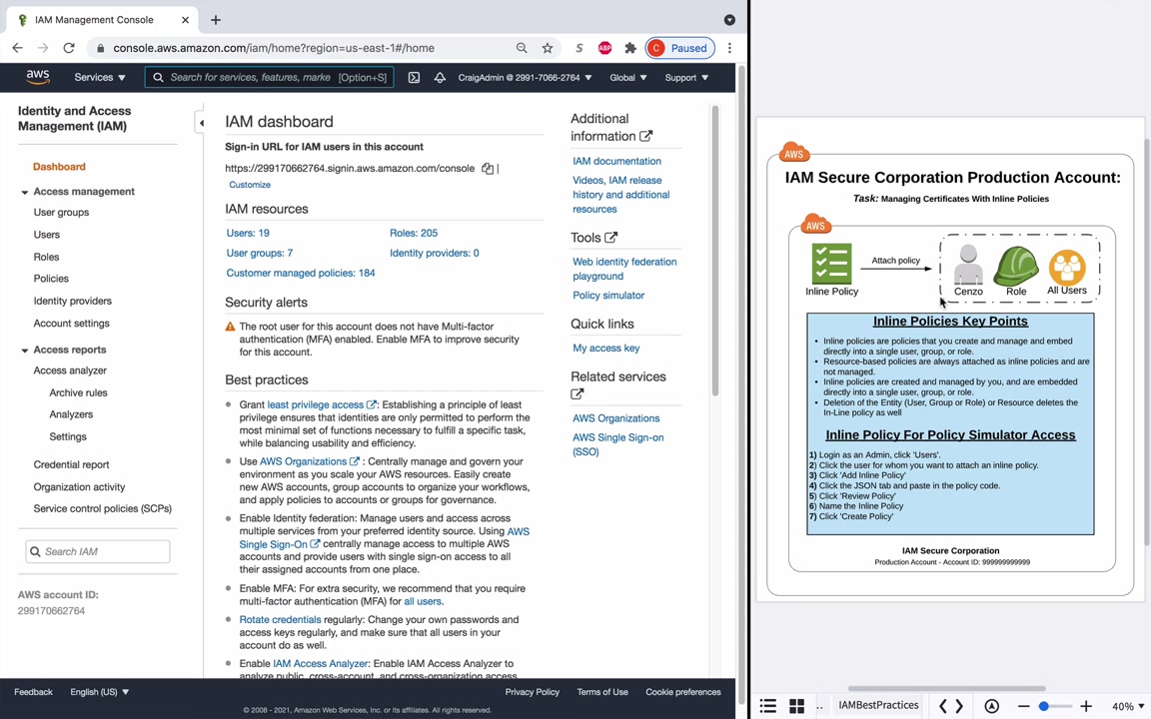Click browser back arrow
This screenshot has height=719, width=1151.
pos(18,48)
